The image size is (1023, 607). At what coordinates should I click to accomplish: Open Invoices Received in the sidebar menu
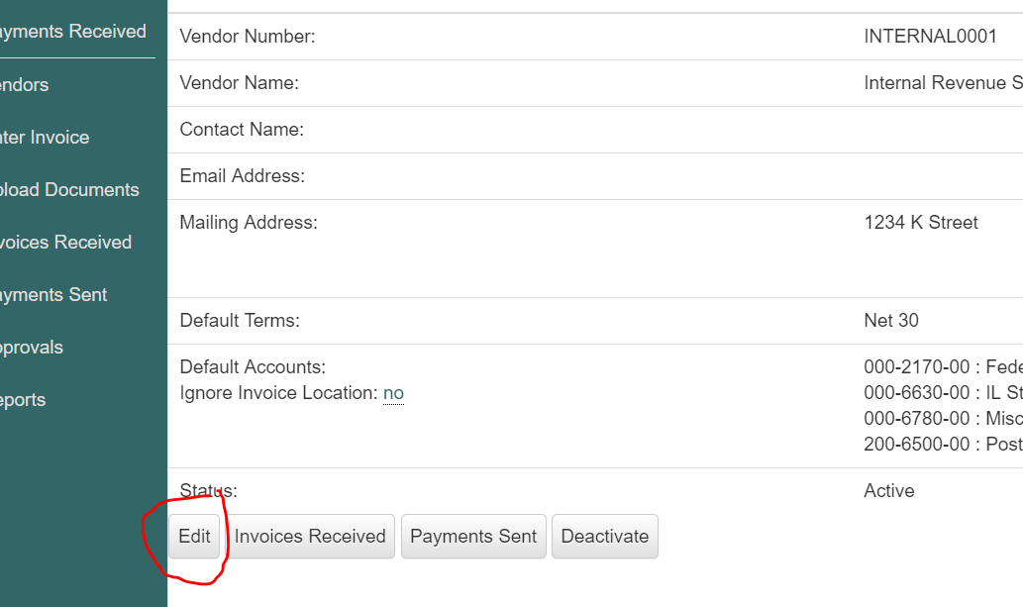click(x=65, y=243)
